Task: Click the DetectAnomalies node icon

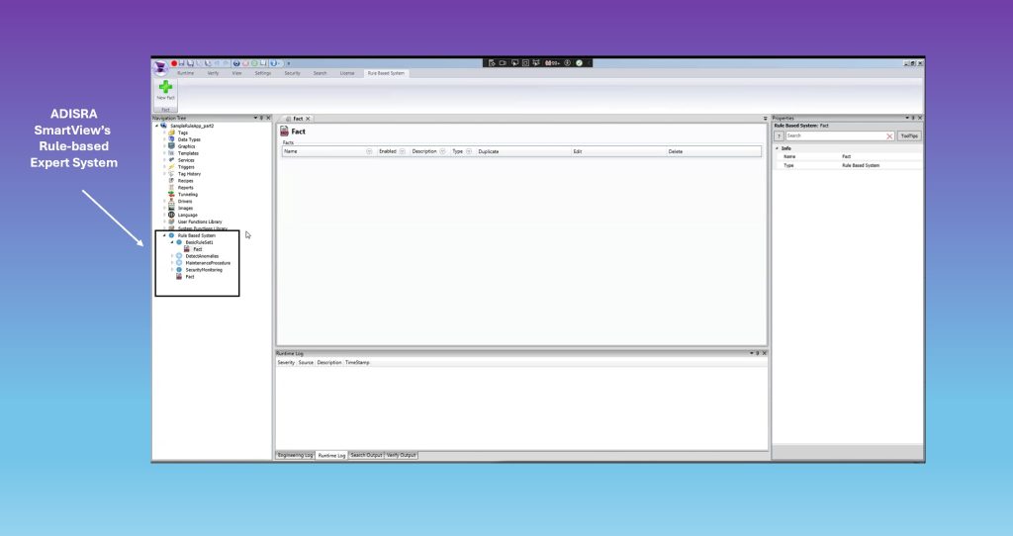Action: [x=180, y=256]
